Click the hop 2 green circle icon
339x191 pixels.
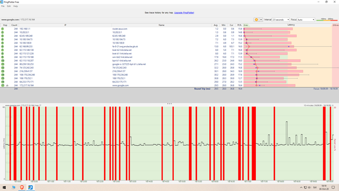click(x=3, y=32)
